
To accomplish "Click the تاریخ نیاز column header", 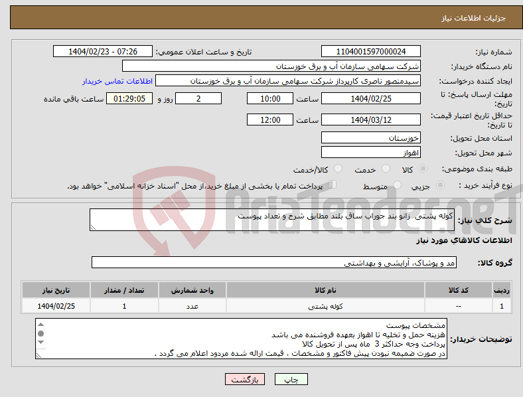I will (x=56, y=290).
